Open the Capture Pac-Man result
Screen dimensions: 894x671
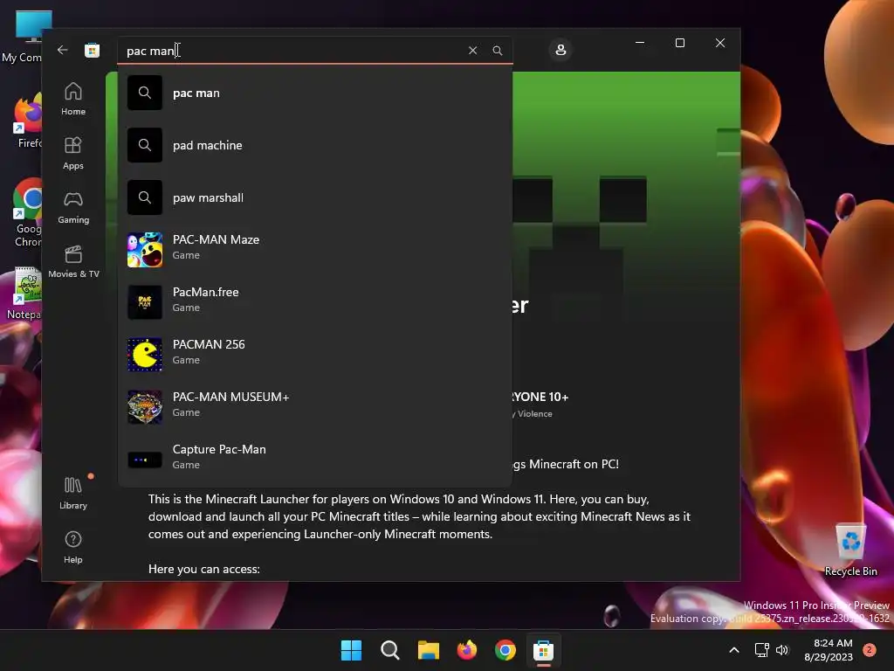[314, 459]
